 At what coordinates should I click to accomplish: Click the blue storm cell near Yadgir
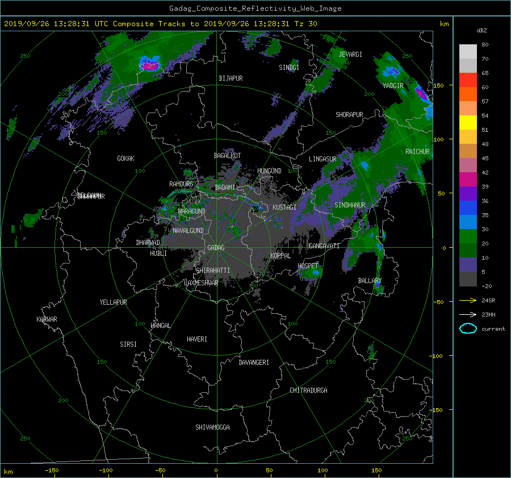click(391, 71)
